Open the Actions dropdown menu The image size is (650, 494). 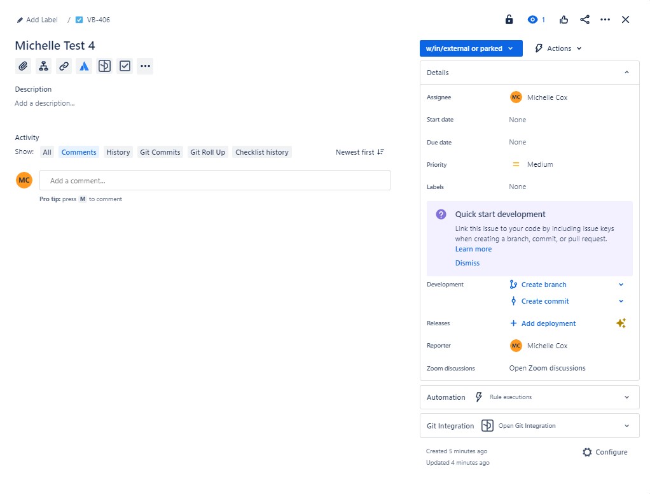pyautogui.click(x=558, y=48)
